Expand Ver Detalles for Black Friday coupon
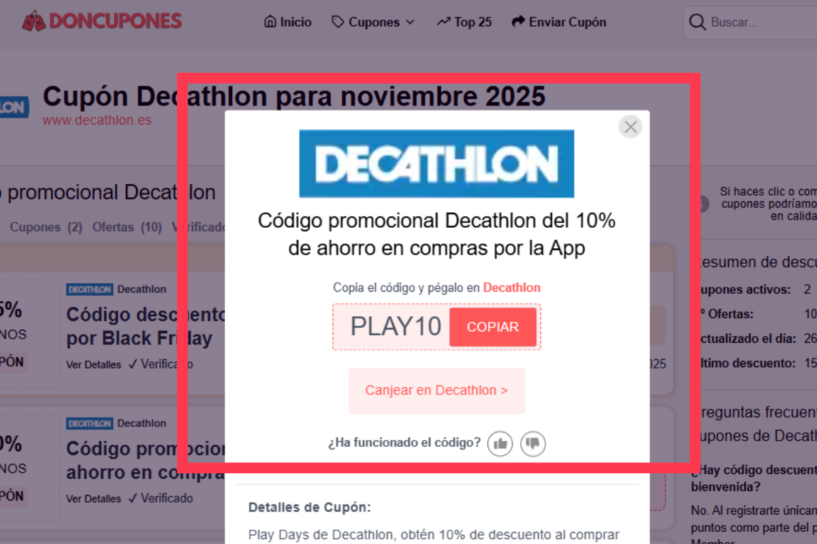The width and height of the screenshot is (817, 544). (x=94, y=364)
